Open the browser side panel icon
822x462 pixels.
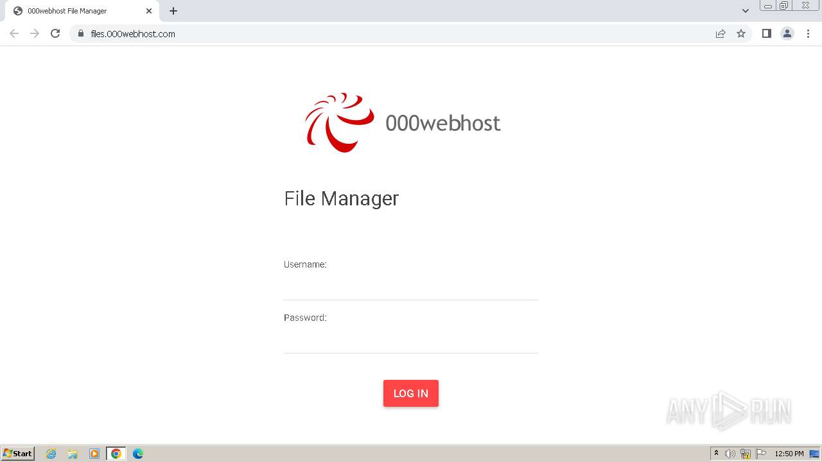[767, 34]
